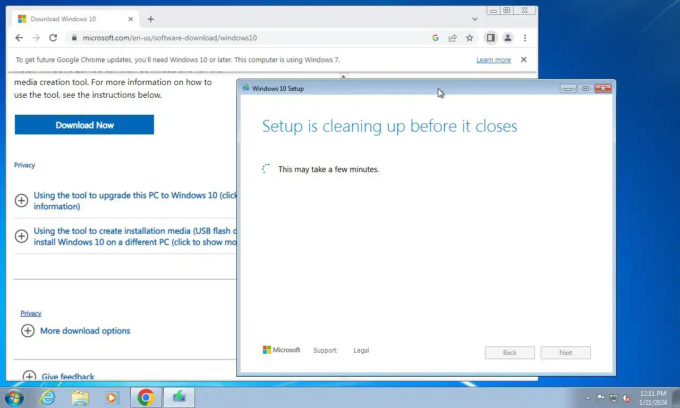Minimize the Chrome window
Screen dimensions: 680x408
click(494, 10)
